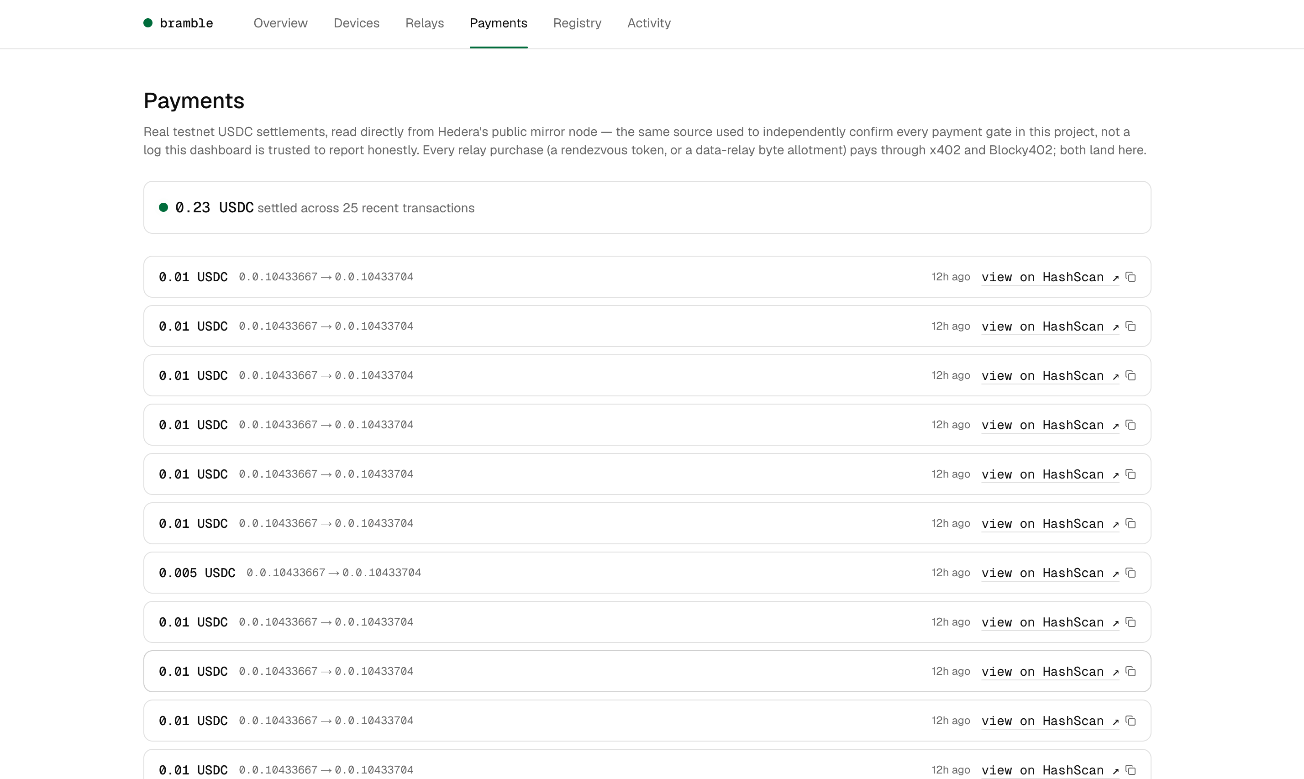Click the green status dot beside bramble
The width and height of the screenshot is (1304, 779).
click(x=148, y=22)
